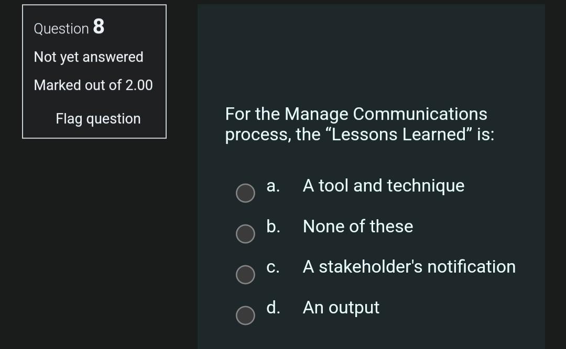Viewport: 566px width, 349px height.
Task: Choose radio button beside None of these
Action: pos(245,234)
